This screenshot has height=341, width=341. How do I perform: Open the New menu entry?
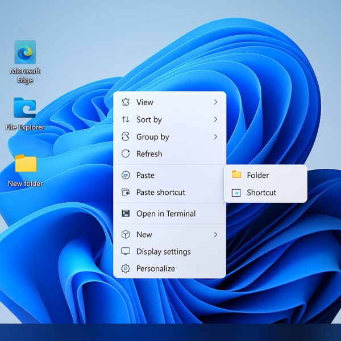point(169,234)
